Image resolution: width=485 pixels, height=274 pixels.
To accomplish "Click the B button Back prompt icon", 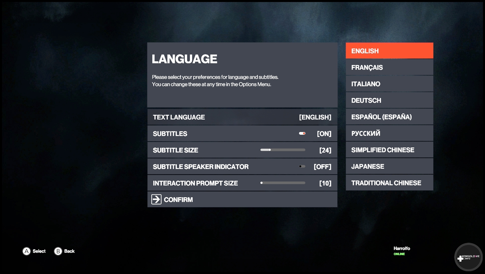I will coord(58,251).
